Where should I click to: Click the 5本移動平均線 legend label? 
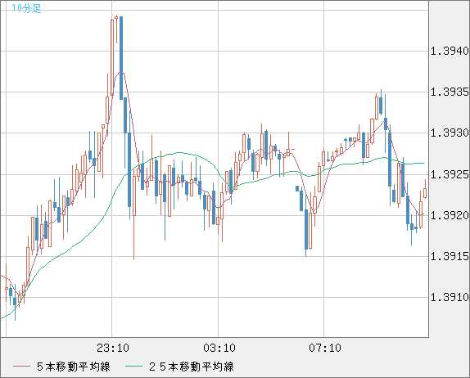pyautogui.click(x=74, y=367)
